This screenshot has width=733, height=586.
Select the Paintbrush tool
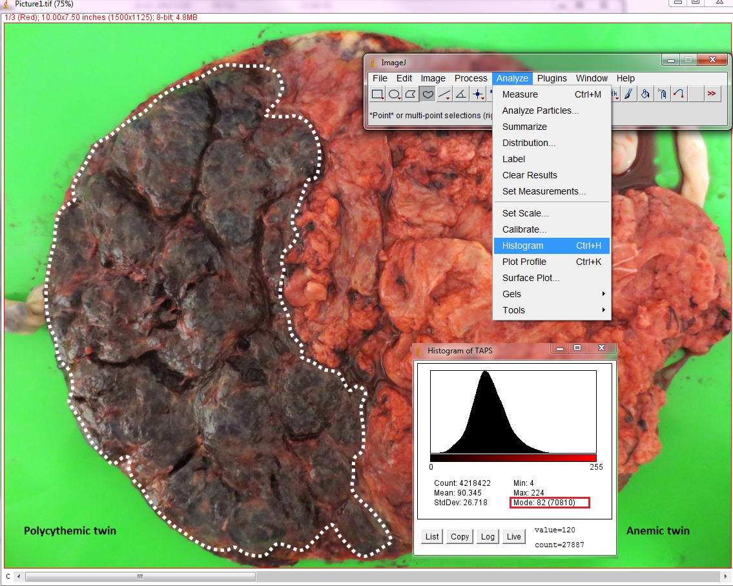628,94
